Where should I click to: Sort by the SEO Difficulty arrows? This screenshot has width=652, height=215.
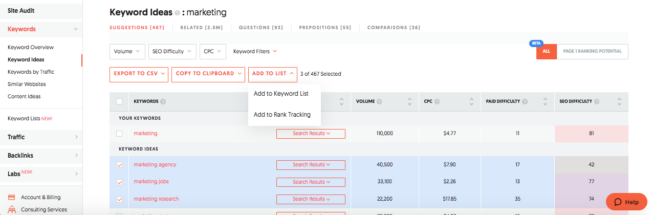(619, 101)
